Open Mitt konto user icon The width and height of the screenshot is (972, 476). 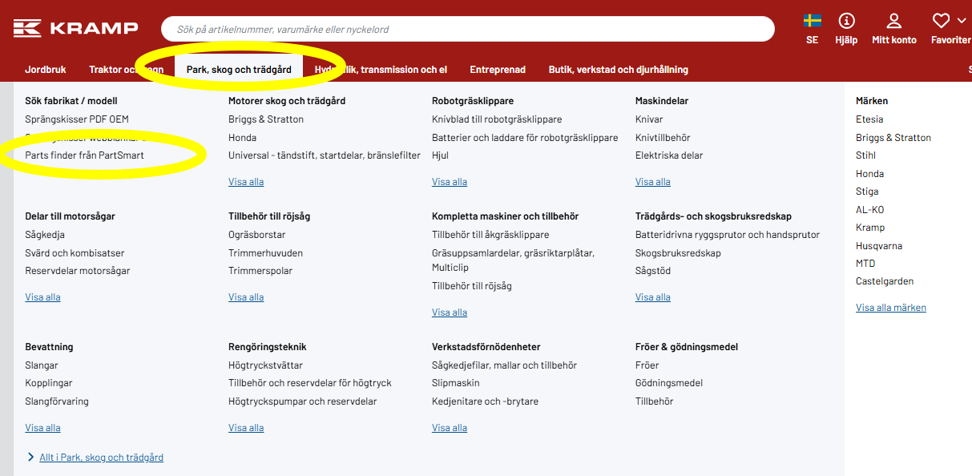point(894,20)
